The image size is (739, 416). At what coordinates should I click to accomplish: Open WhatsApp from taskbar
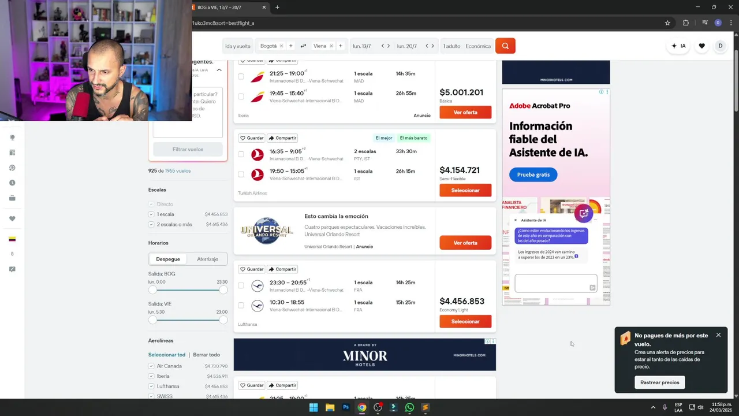[409, 407]
